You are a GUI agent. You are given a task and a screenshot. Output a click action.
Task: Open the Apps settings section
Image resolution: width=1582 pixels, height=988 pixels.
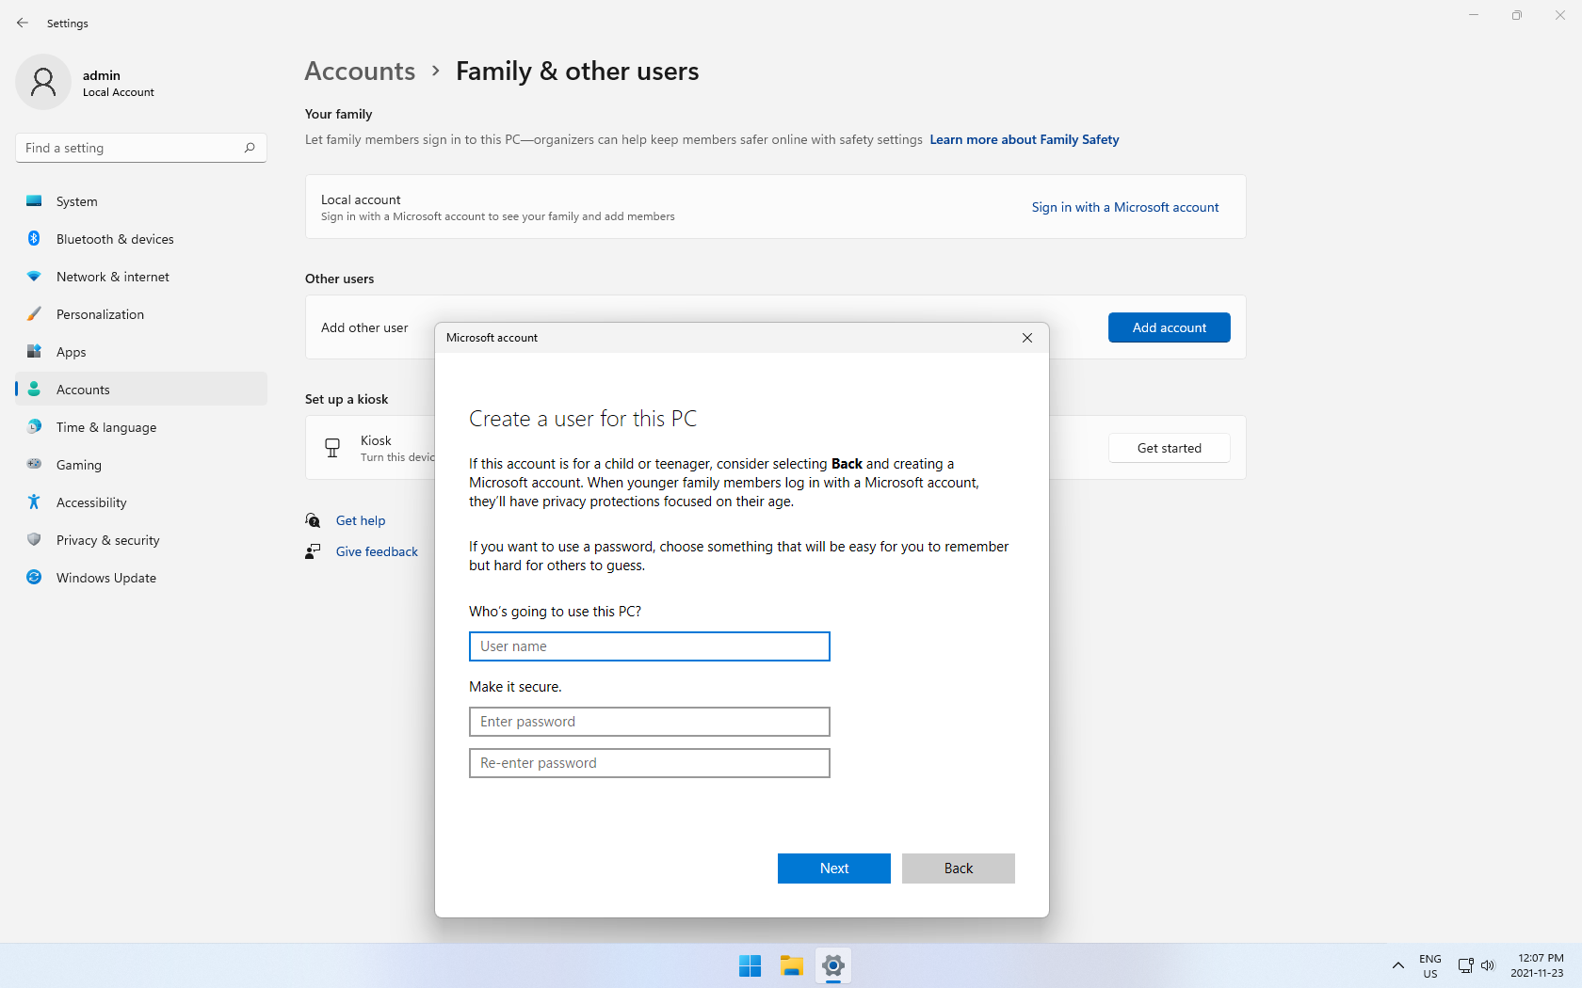[x=71, y=352]
